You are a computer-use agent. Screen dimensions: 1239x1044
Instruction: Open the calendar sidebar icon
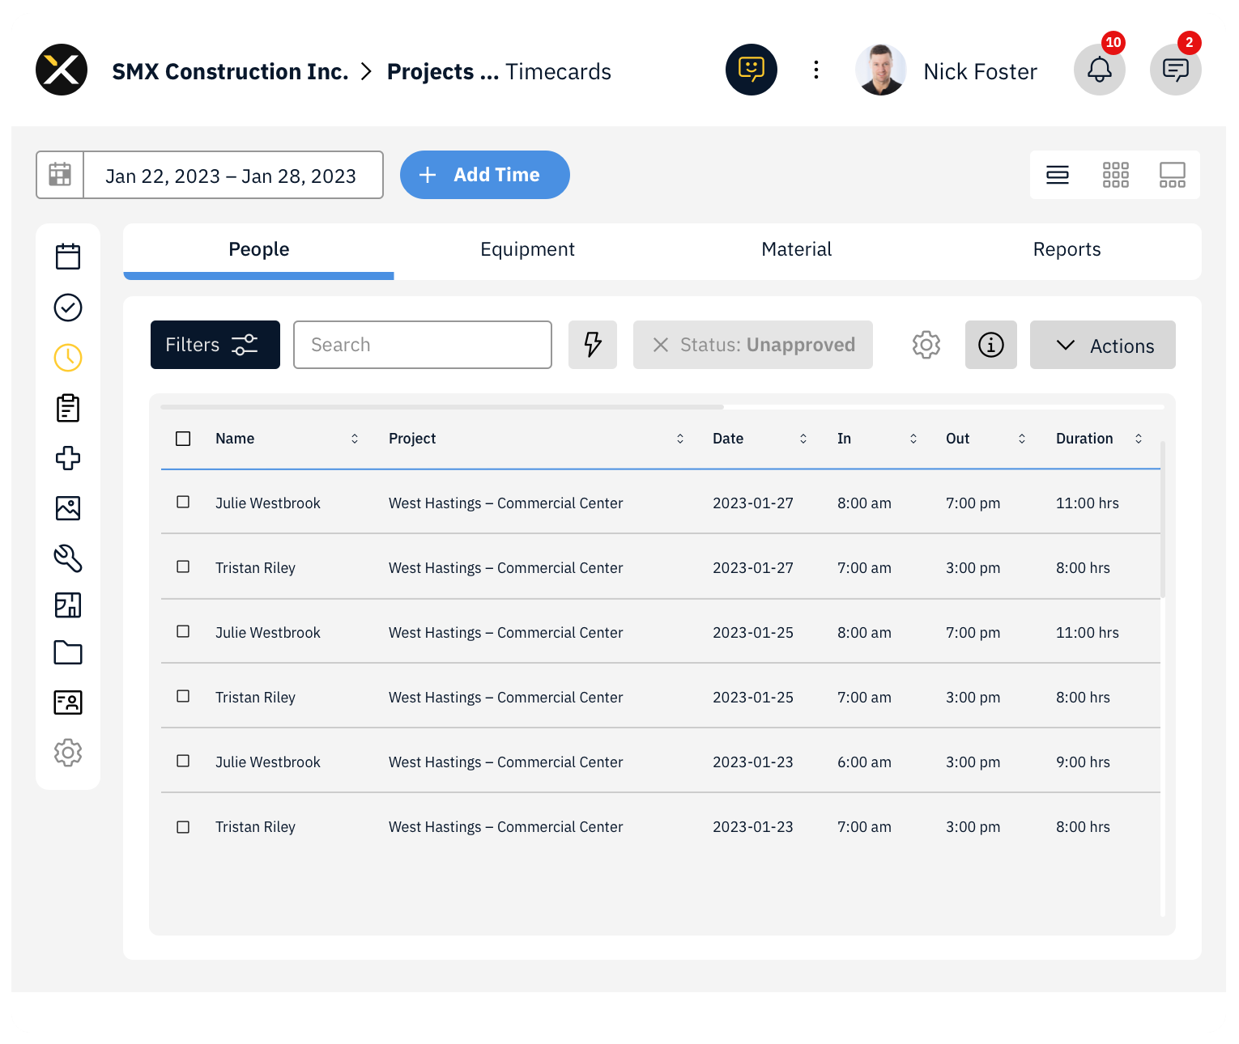(68, 257)
